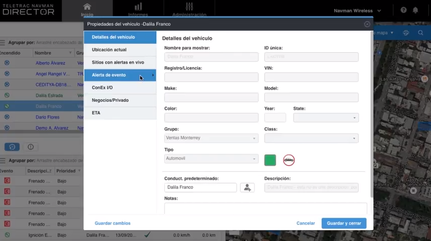The width and height of the screenshot is (431, 241).
Task: Click the notifications bell icon
Action: click(x=415, y=10)
